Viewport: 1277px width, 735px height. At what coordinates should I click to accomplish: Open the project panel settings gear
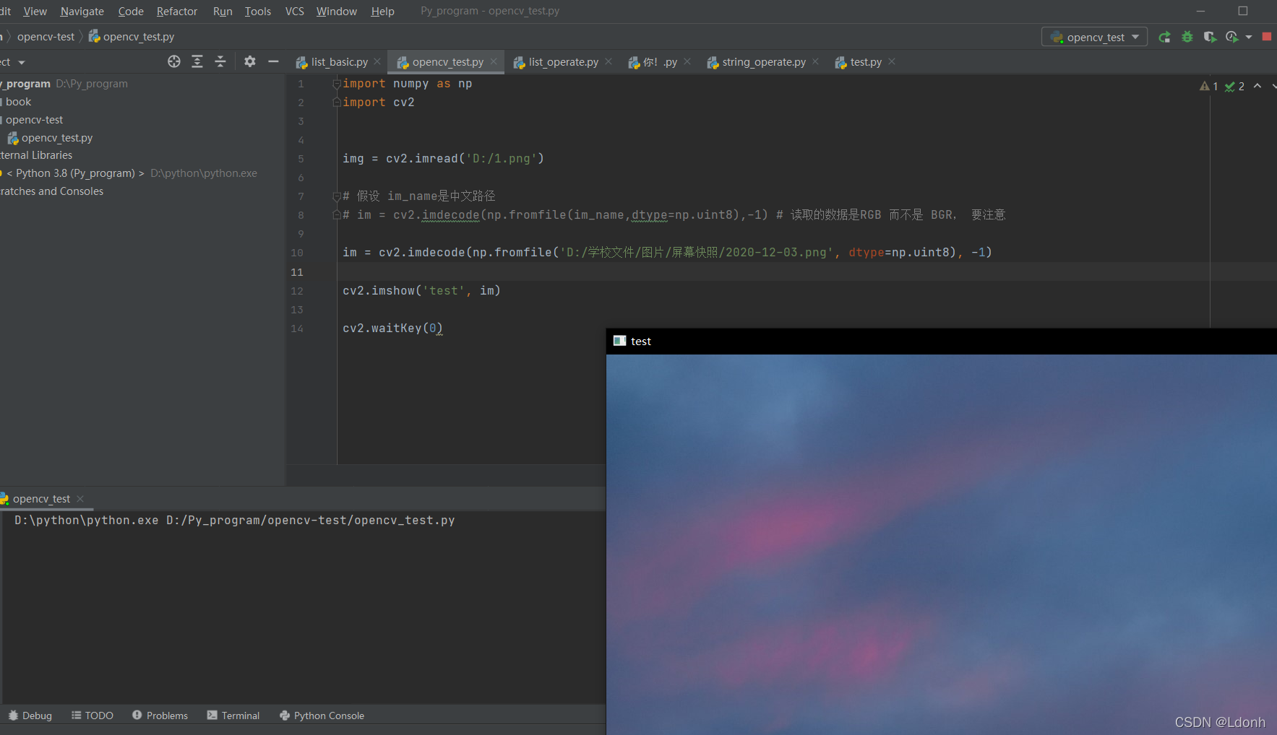pyautogui.click(x=249, y=61)
